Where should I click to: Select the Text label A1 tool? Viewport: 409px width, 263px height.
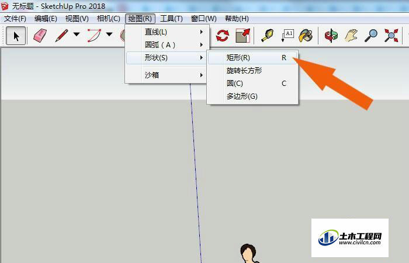(287, 36)
